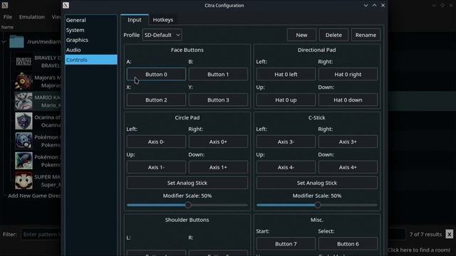Remap Circle Pad Down (Axis 1+)
The height and width of the screenshot is (256, 456).
coord(218,167)
